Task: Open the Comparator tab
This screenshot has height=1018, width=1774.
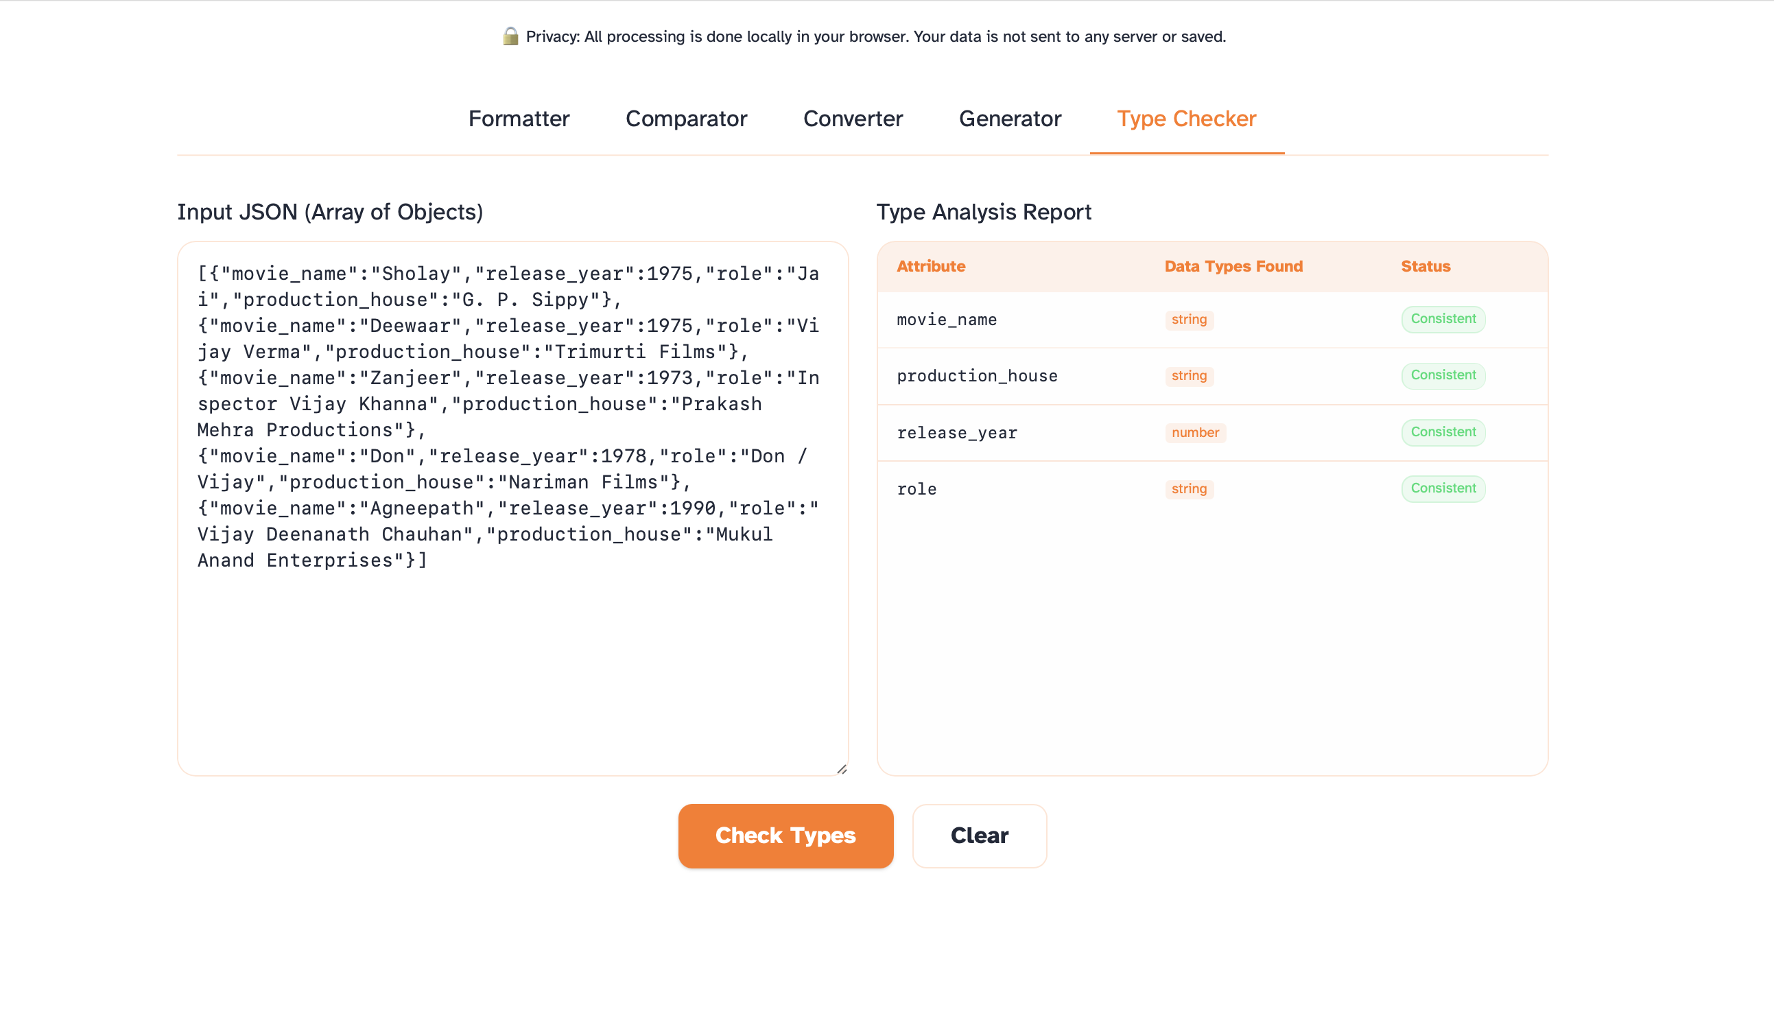Action: pyautogui.click(x=686, y=118)
